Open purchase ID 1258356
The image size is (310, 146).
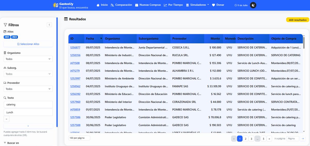click(75, 55)
